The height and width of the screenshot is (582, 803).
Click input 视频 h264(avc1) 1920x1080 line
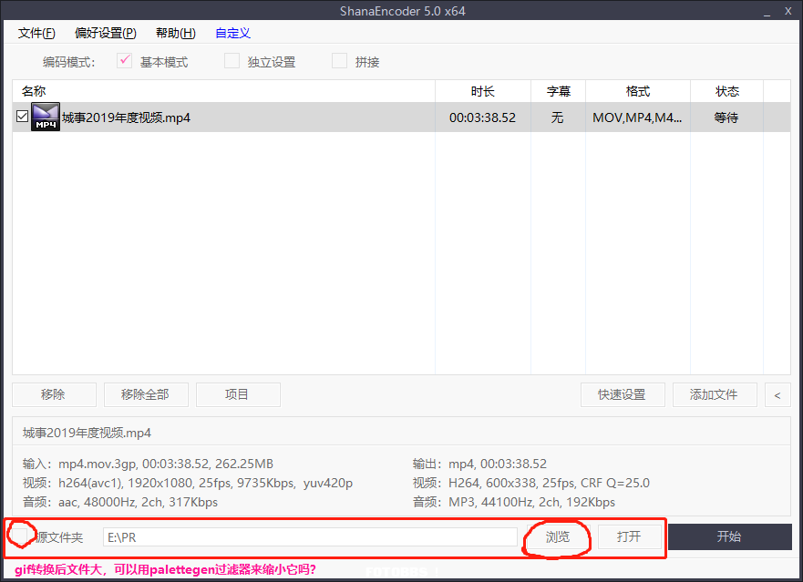(x=188, y=483)
